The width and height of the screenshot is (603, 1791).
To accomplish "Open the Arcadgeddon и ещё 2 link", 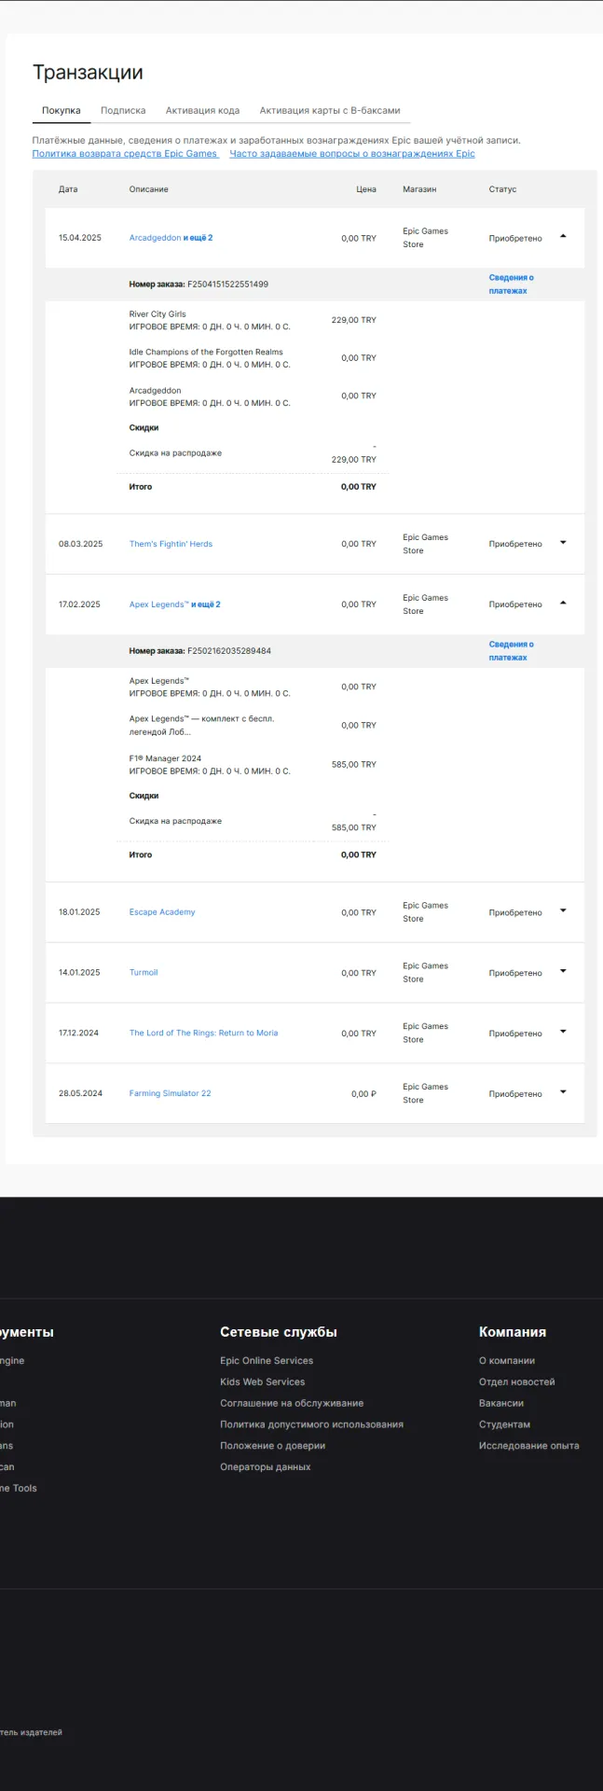I will coord(171,238).
